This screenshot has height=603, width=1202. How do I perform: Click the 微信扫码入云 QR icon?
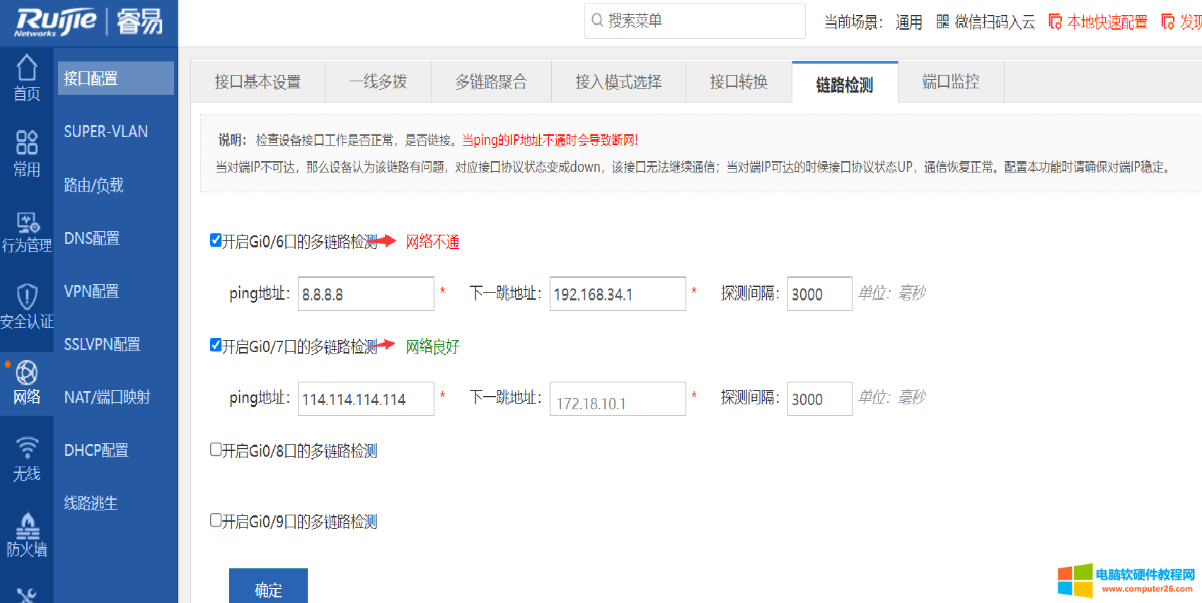click(x=942, y=22)
